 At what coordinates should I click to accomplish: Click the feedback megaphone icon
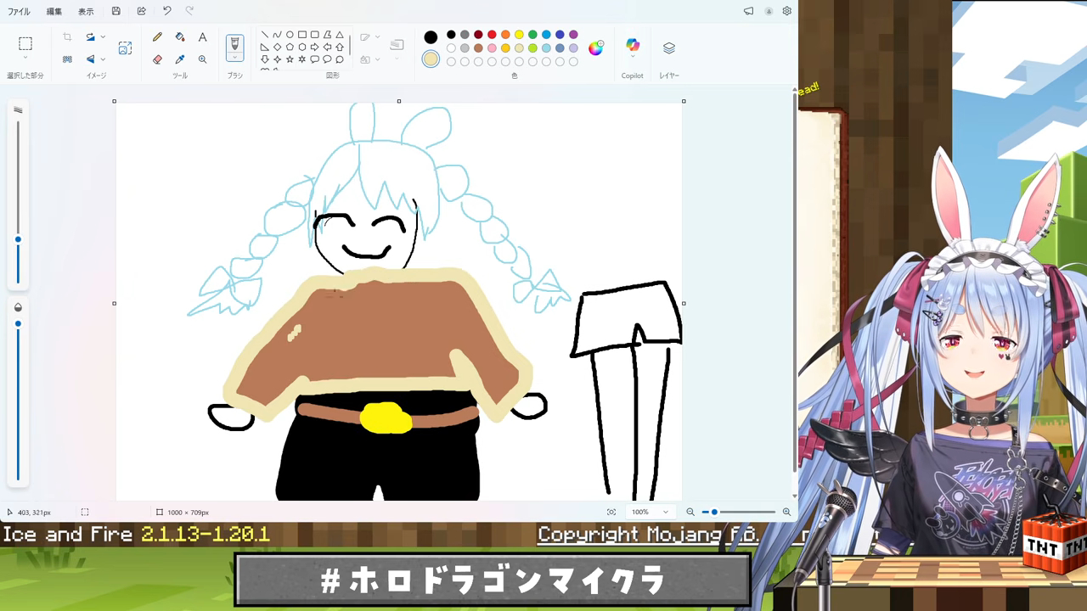(748, 11)
